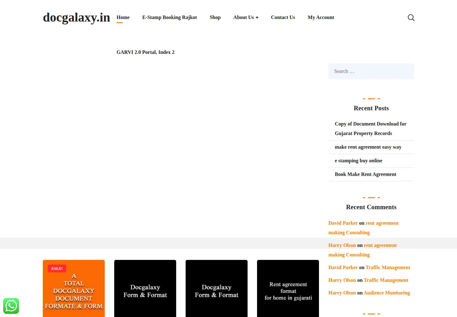
Task: Open E-Stamp Booking Rajkot menu item
Action: pyautogui.click(x=169, y=17)
